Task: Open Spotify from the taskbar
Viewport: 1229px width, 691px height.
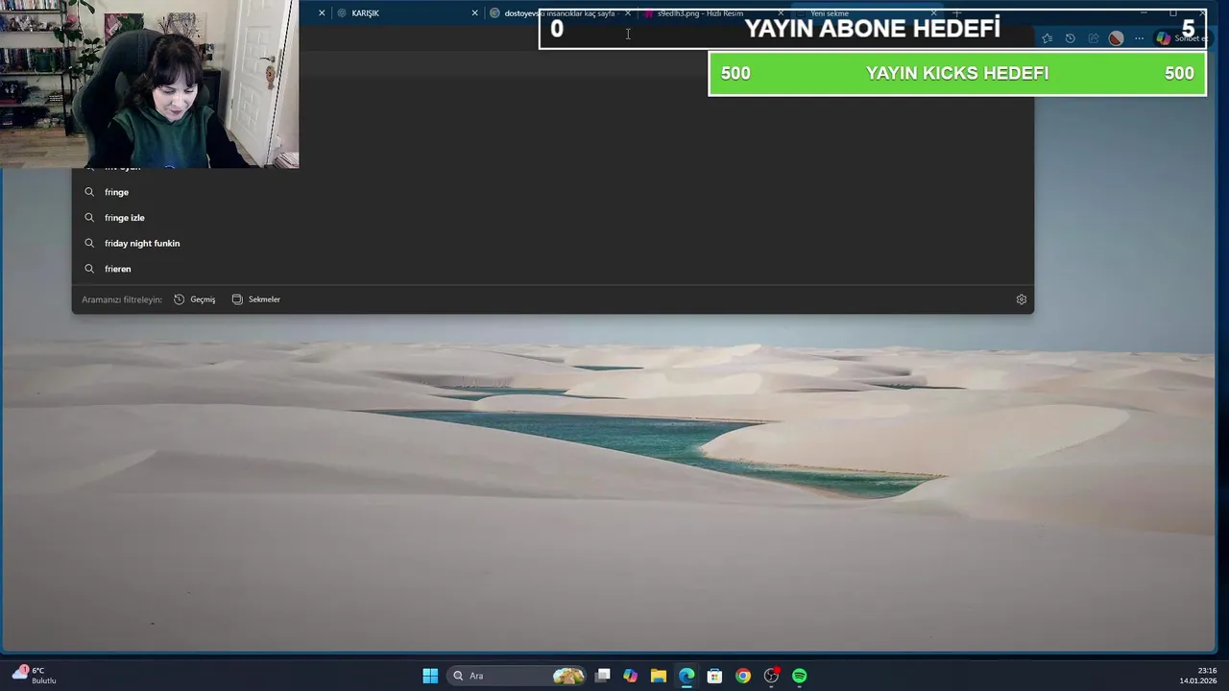Action: tap(800, 676)
